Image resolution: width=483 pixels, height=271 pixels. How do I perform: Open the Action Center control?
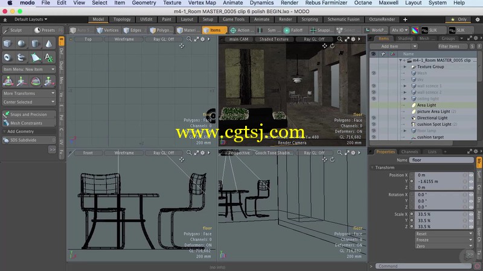tap(242, 30)
